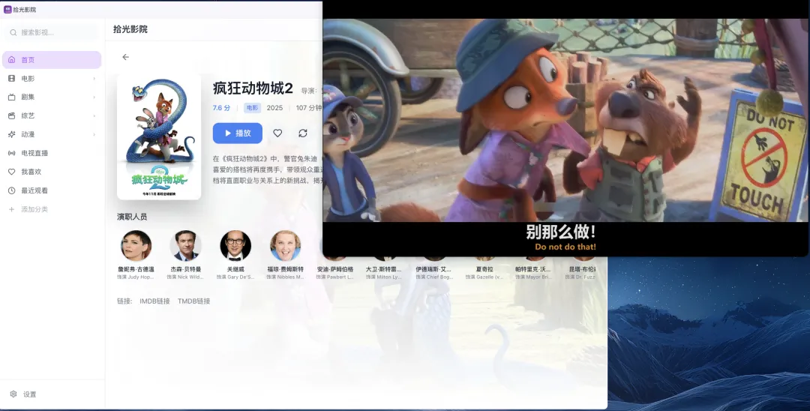Open 最近观看 history
The width and height of the screenshot is (810, 411).
(x=34, y=190)
